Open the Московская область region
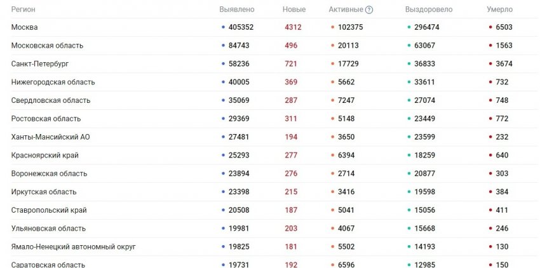540x268 pixels. pos(47,46)
